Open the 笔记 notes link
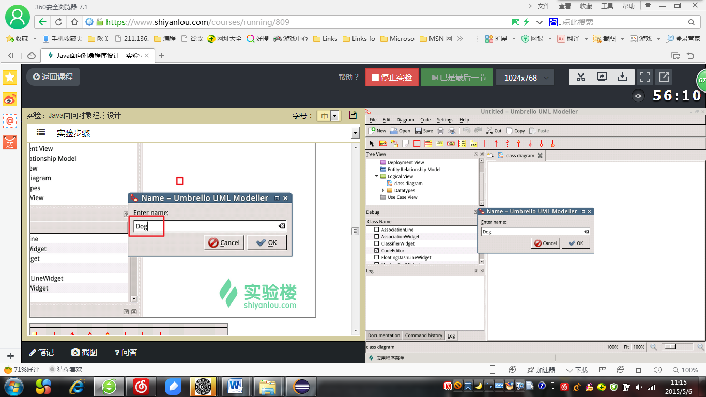Image resolution: width=706 pixels, height=397 pixels. pyautogui.click(x=41, y=352)
